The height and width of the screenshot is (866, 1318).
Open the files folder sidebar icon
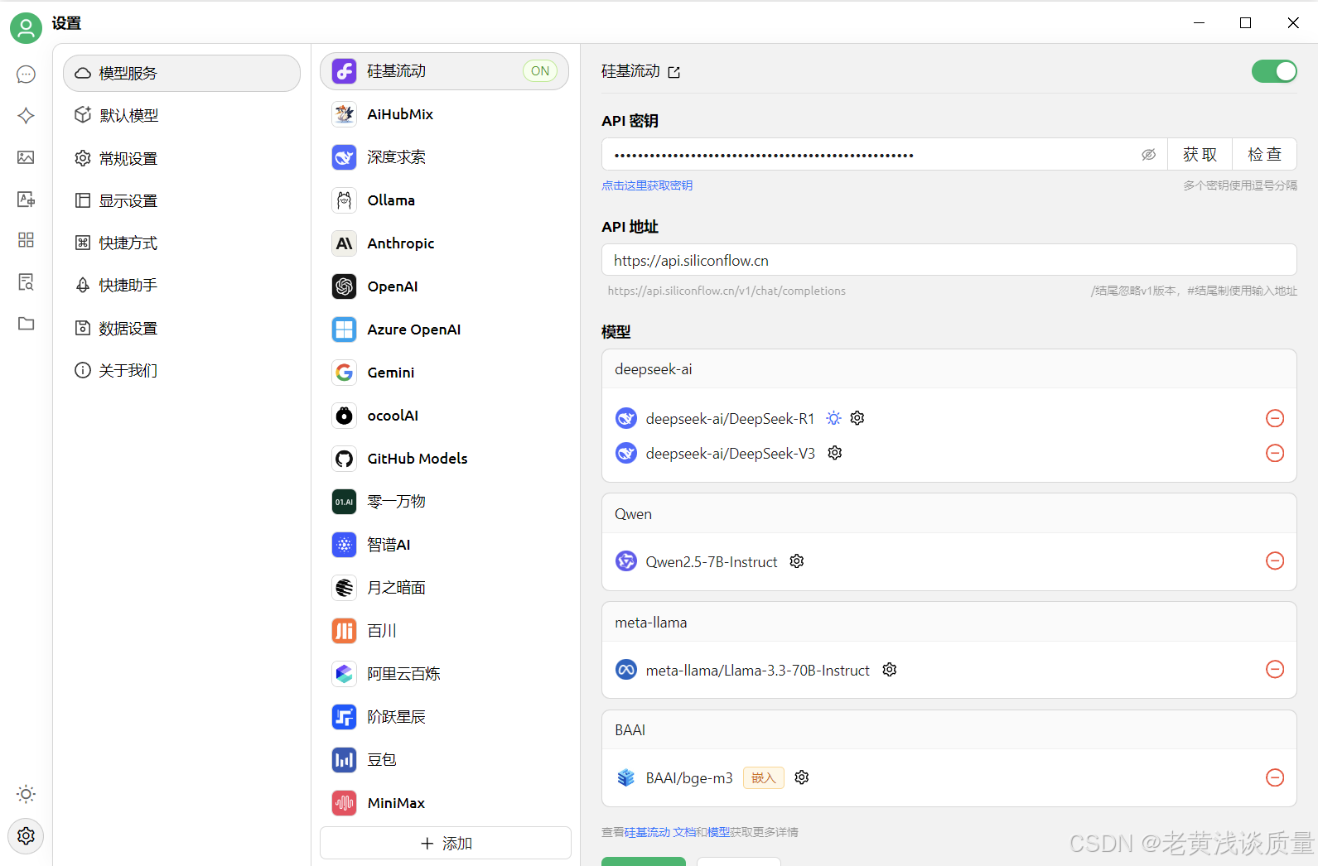(26, 323)
